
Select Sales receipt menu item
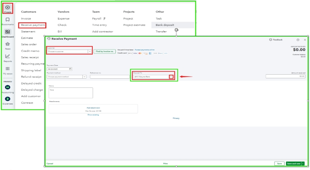[30, 57]
